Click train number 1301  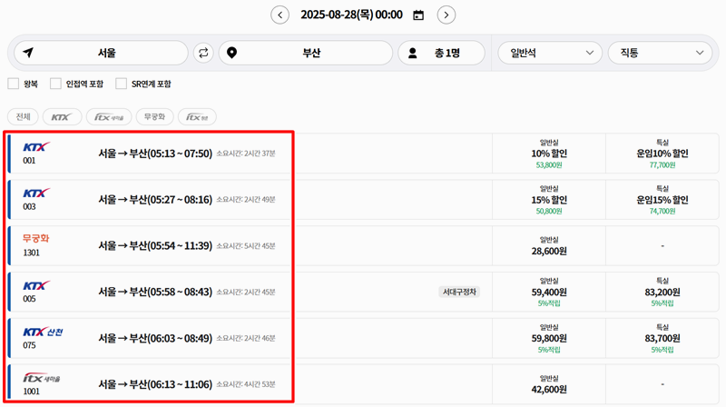31,253
